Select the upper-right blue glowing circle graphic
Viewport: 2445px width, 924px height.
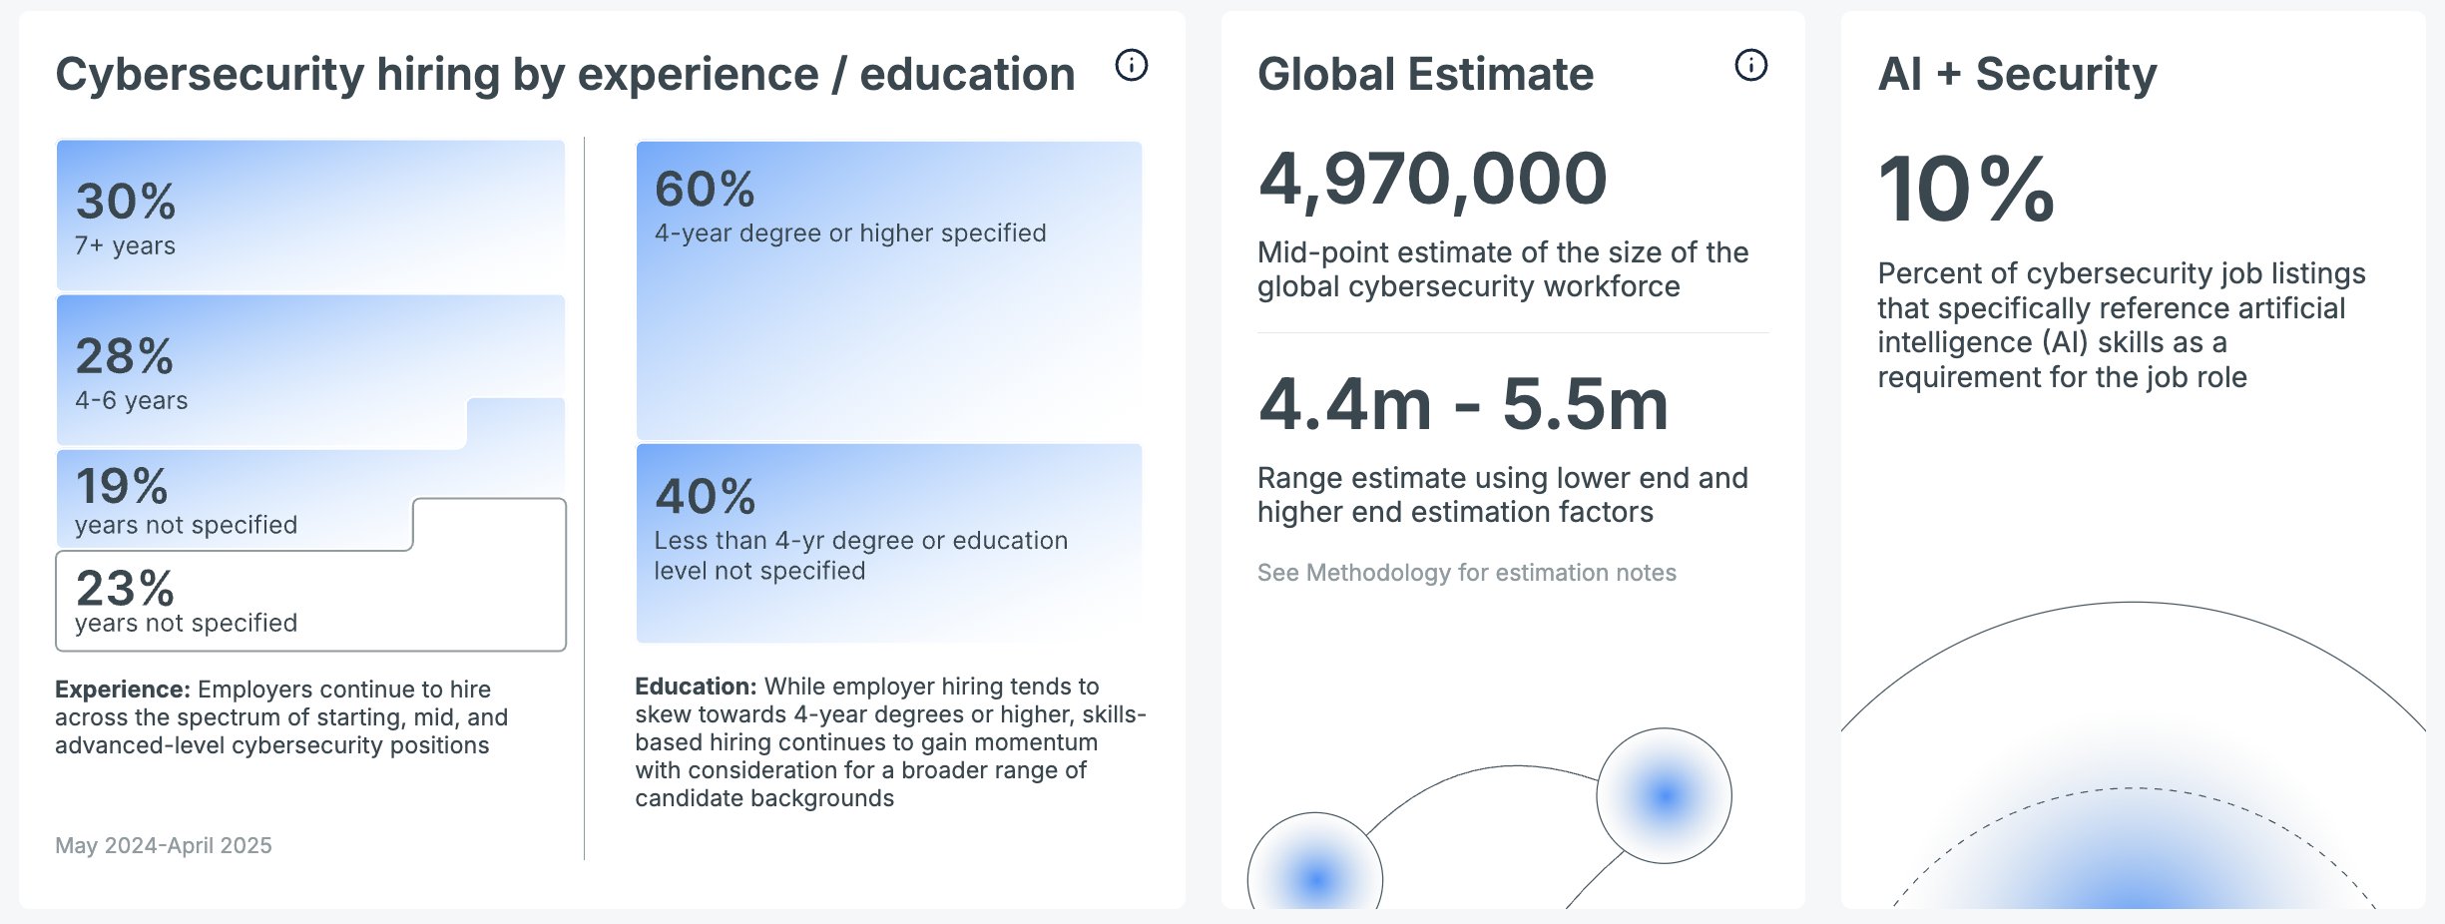pos(1664,795)
